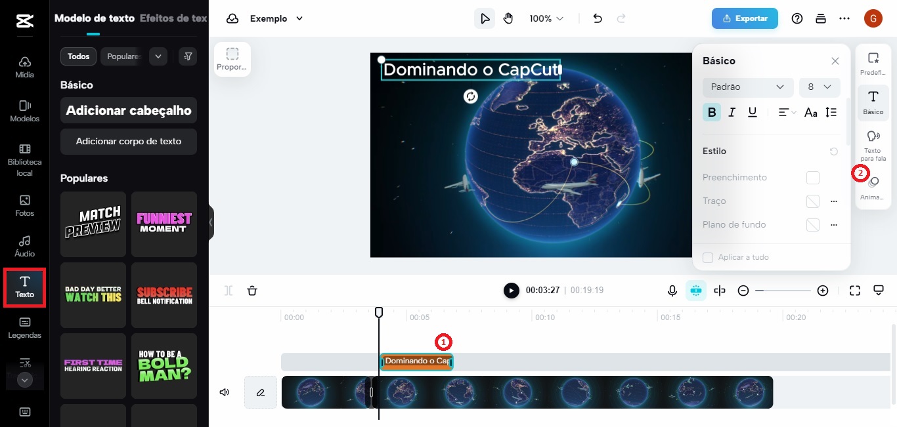The height and width of the screenshot is (427, 897).
Task: Toggle timeline magnetic snapping
Action: (696, 291)
